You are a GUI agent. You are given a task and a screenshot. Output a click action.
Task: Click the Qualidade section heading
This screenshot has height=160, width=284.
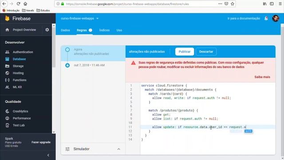coord(13,102)
